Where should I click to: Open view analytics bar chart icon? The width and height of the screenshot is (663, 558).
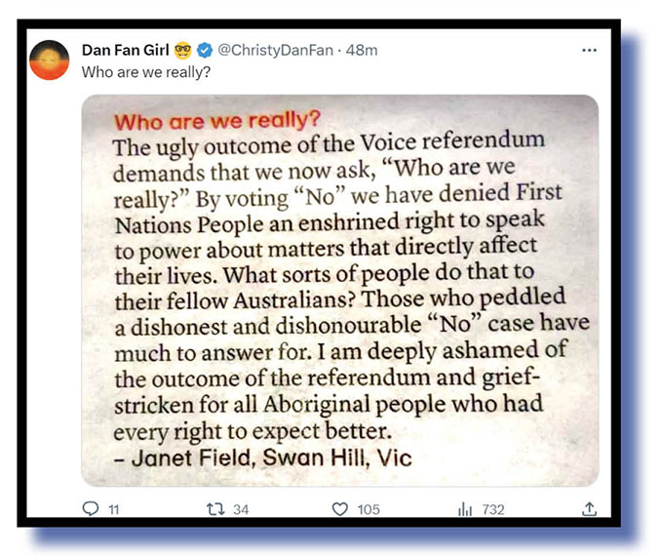pos(464,508)
